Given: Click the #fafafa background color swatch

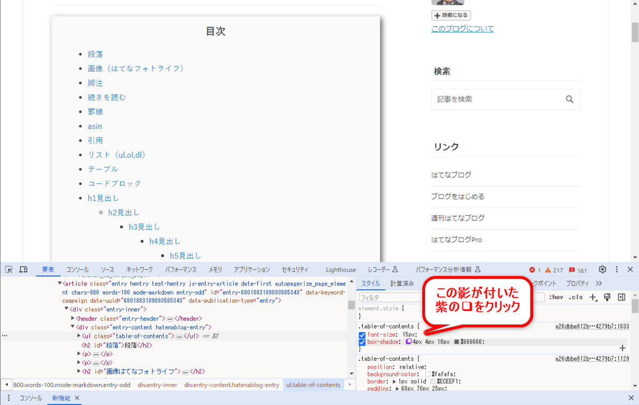Looking at the screenshot, I should coord(428,375).
